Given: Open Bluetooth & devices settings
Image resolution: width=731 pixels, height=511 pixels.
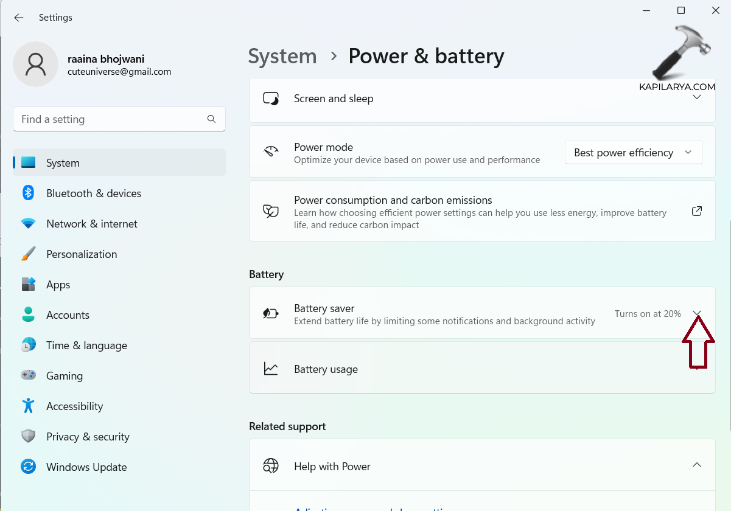Looking at the screenshot, I should 94,193.
